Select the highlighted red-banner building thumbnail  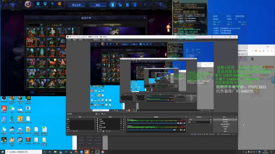click(x=31, y=42)
